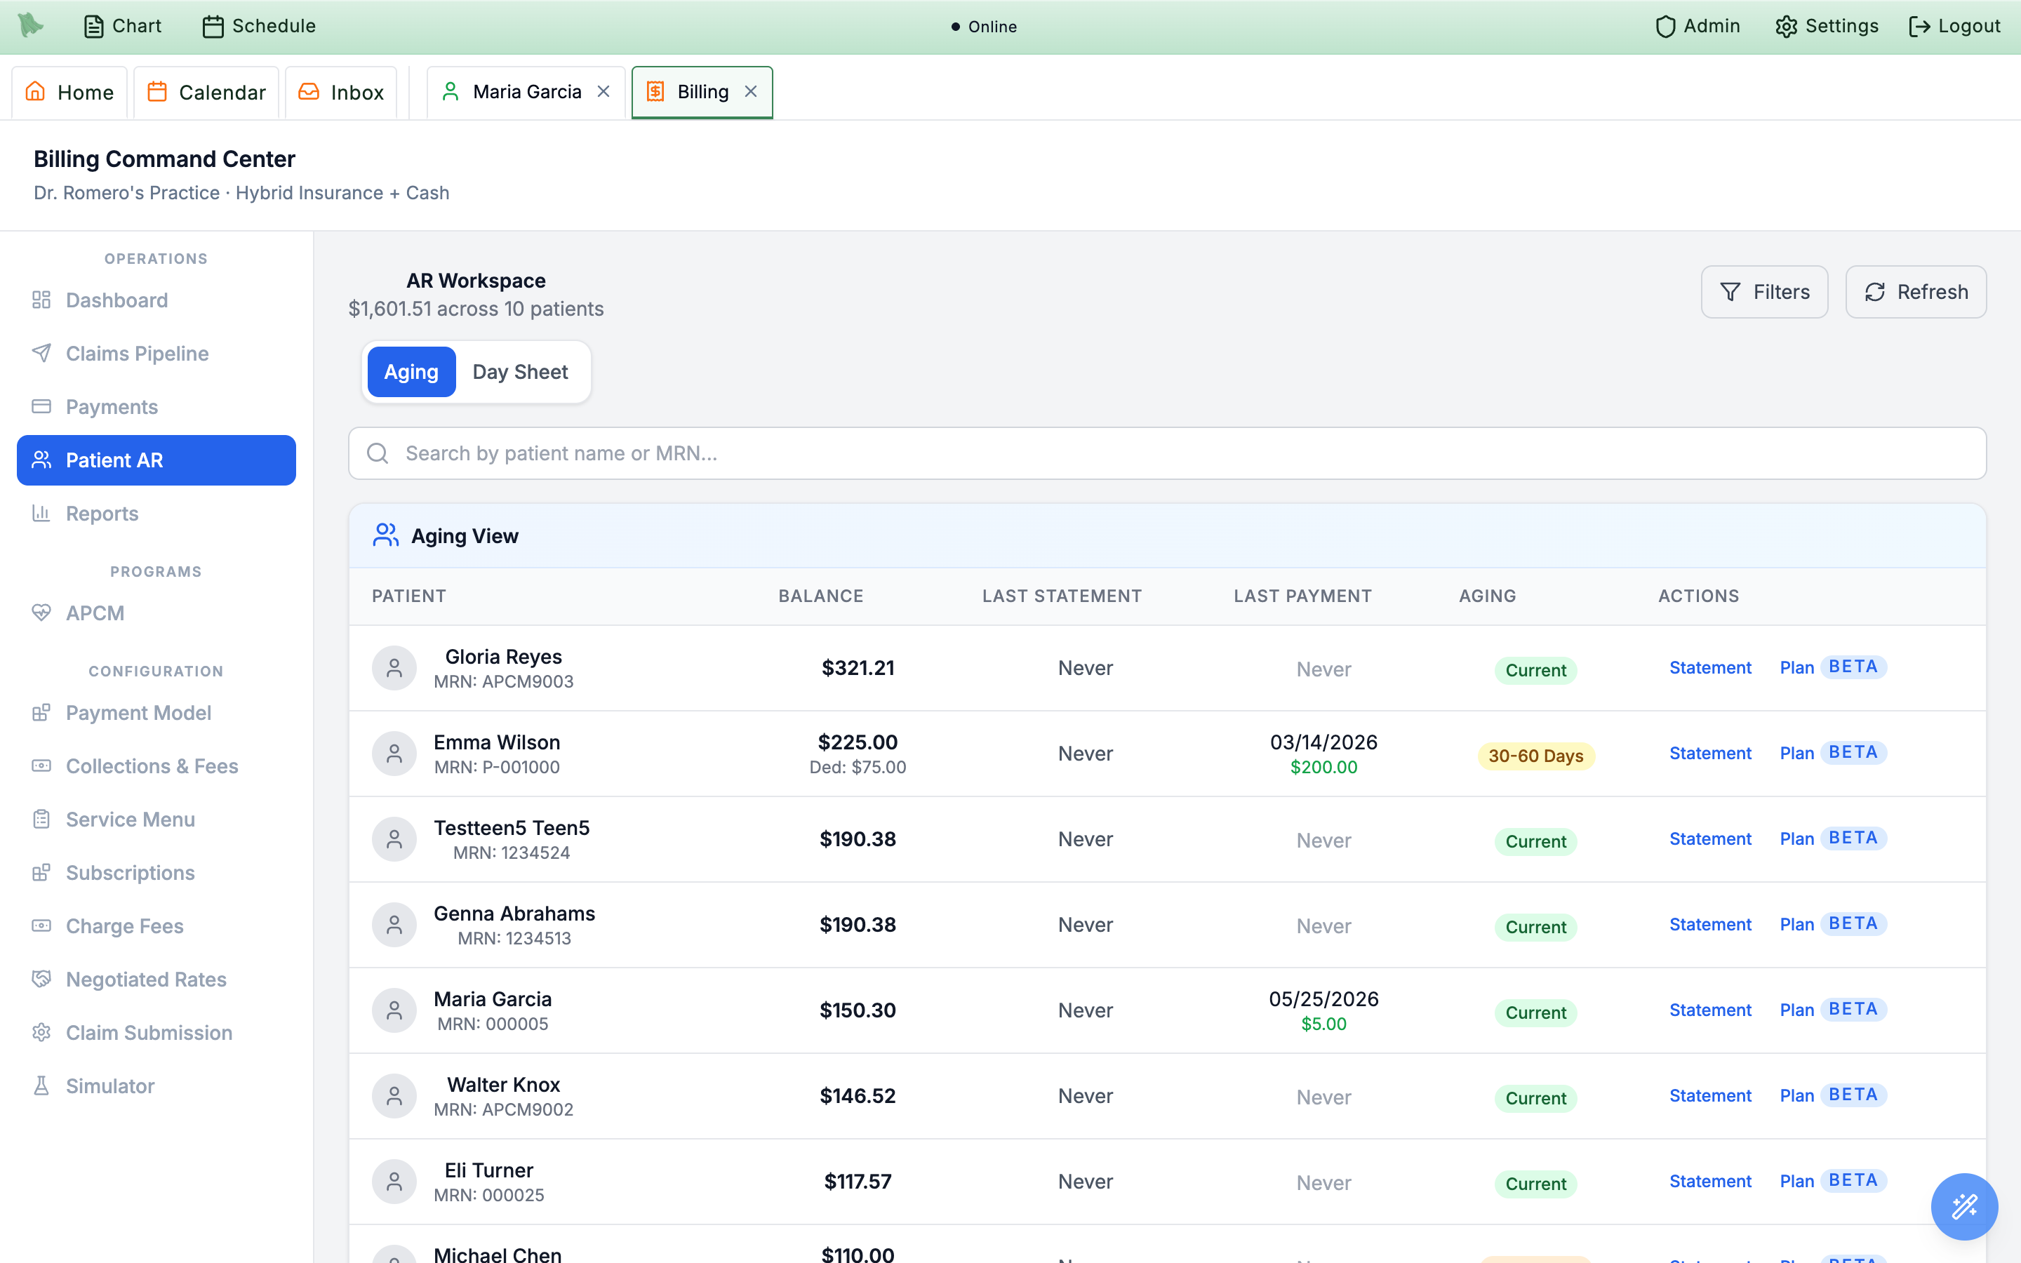Screen dimensions: 2021x1263
Task: Click the Aging View people icon
Action: coord(386,535)
